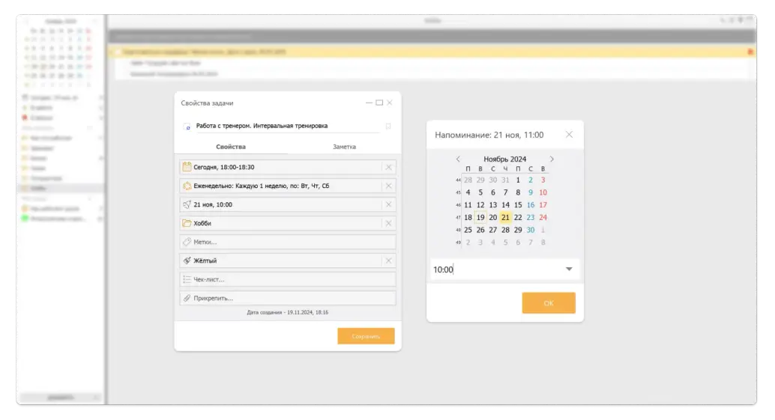Click the tag icon in "Метки..." field
Viewport: 775px width, 420px height.
(x=187, y=242)
